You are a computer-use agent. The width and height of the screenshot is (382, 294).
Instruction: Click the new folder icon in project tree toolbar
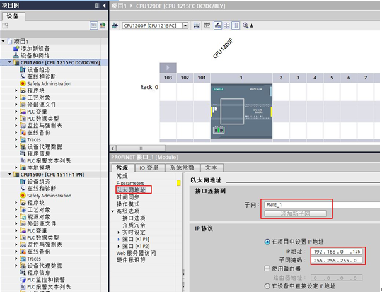click(x=5, y=26)
